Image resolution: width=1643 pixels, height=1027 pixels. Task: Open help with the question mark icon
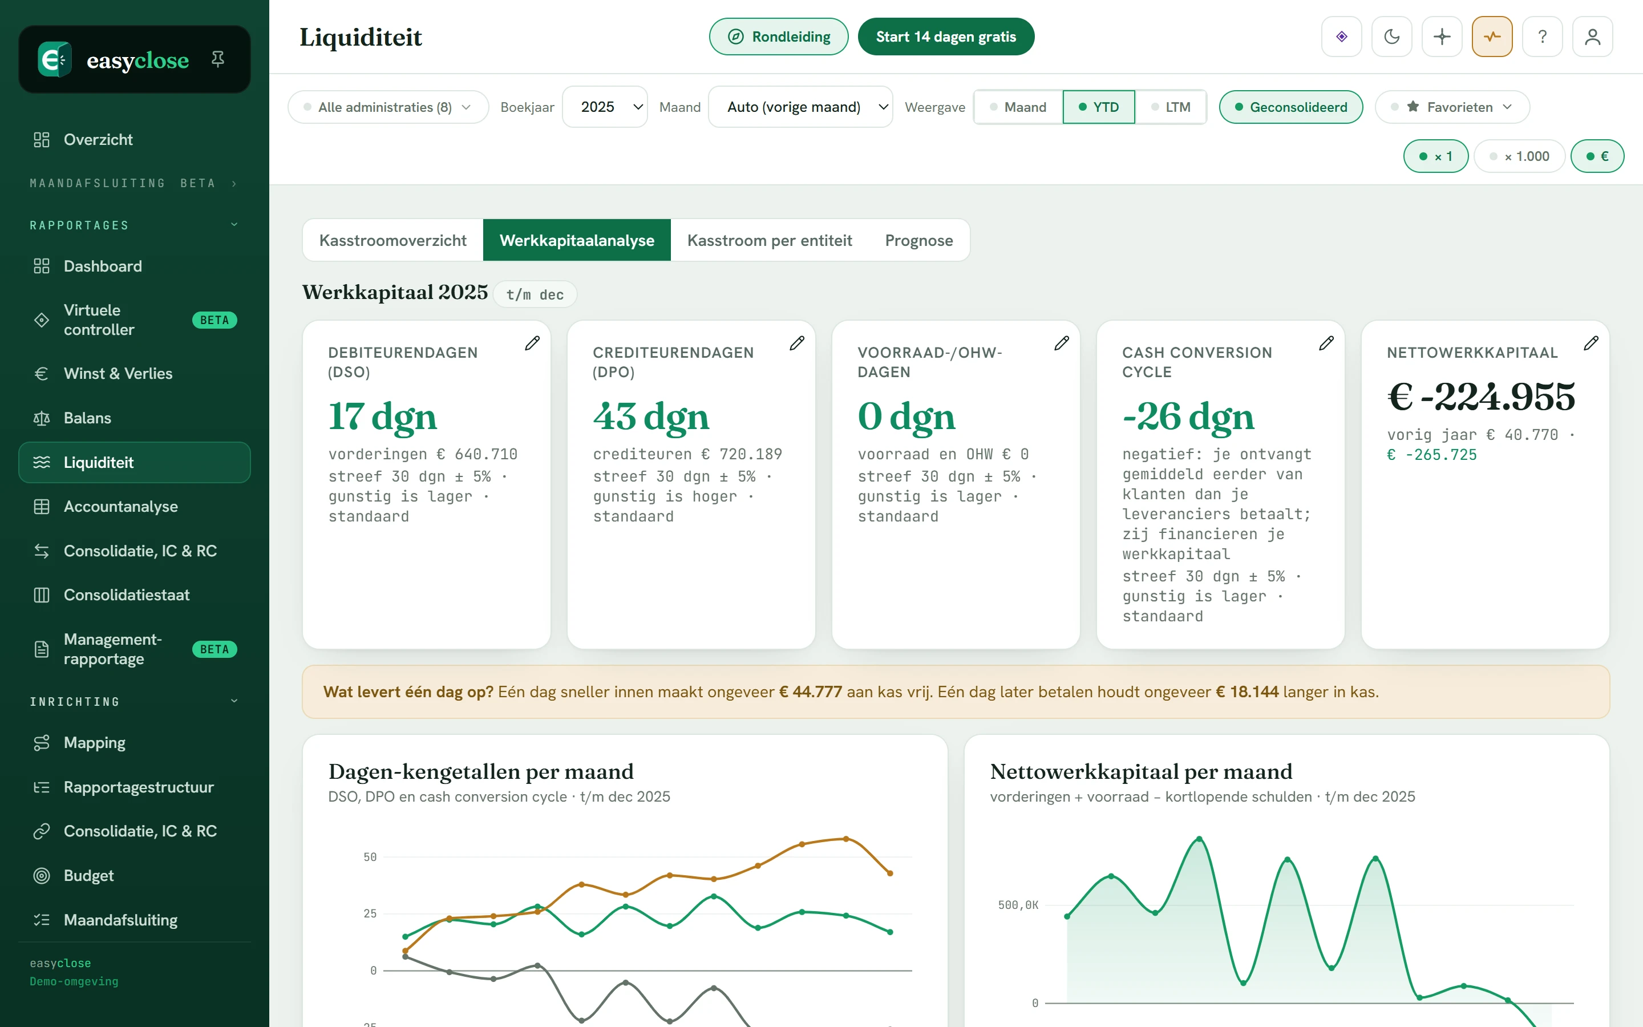click(1543, 37)
